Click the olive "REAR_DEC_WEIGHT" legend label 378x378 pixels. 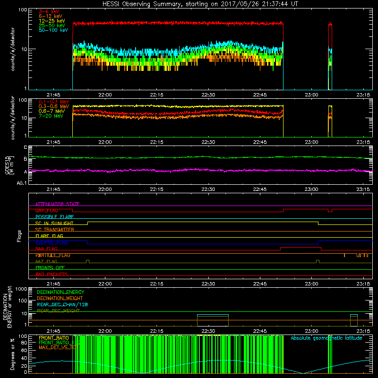point(58,310)
